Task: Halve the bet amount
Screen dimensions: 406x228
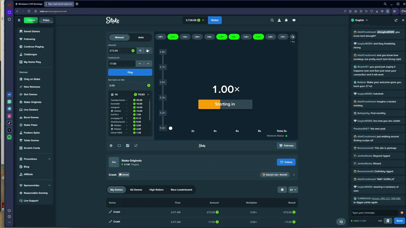Action: (140, 51)
